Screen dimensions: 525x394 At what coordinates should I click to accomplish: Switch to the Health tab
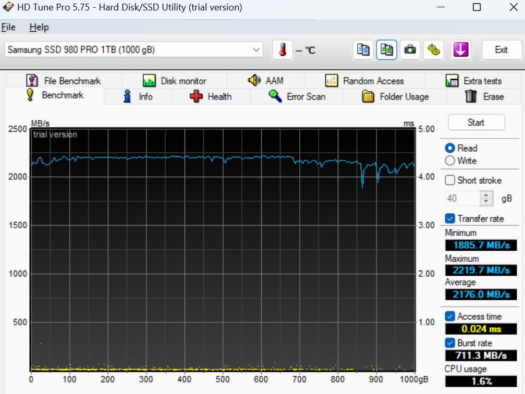pos(211,96)
